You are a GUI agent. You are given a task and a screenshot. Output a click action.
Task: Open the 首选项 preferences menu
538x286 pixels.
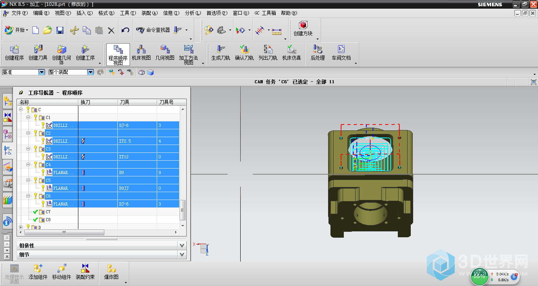(217, 13)
